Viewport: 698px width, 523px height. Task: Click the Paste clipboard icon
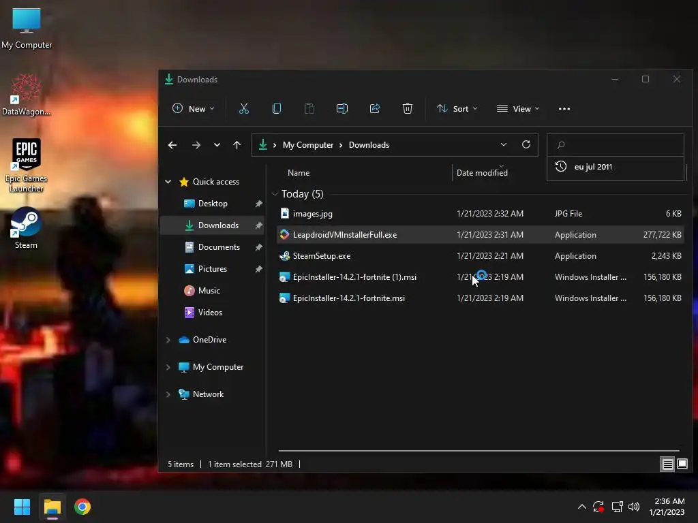pos(309,108)
